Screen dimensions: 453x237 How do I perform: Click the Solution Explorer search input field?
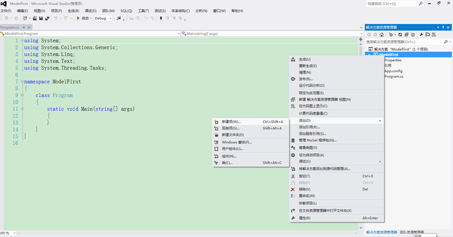pos(404,42)
